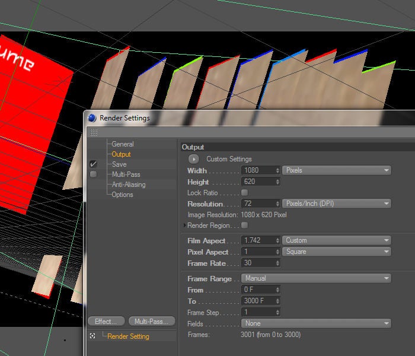The image size is (415, 356).
Task: Click the target icon beside Render Setting entry
Action: (x=92, y=336)
